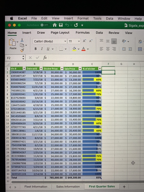Open the Tools menu
The height and width of the screenshot is (192, 144).
97,18
